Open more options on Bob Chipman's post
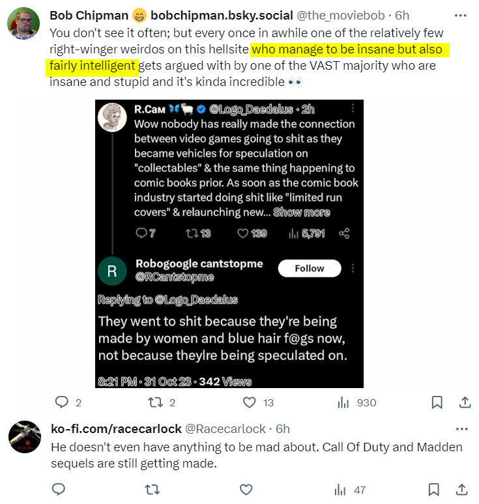This screenshot has height=504, width=479. click(x=461, y=16)
